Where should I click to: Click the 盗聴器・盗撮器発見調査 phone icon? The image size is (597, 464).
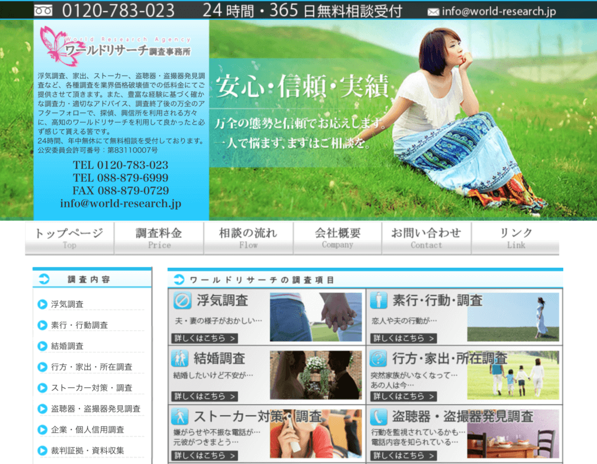click(378, 416)
